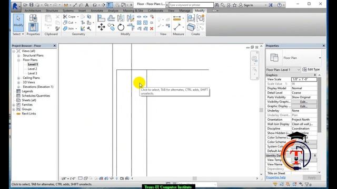This screenshot has height=189, width=337.
Task: Click the Default 3D View house icon
Action: click(95, 5)
